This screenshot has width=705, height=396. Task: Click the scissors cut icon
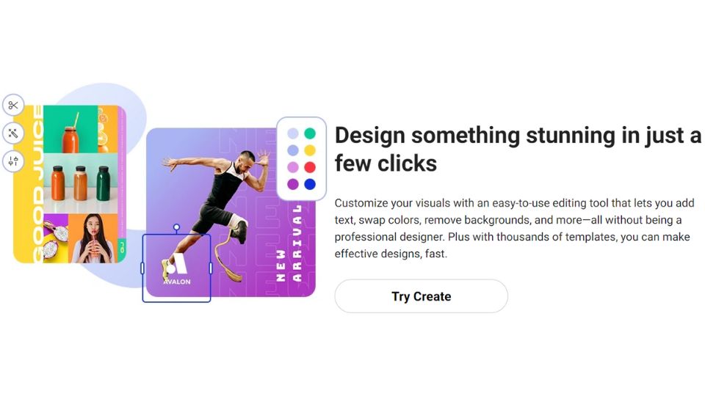coord(13,106)
